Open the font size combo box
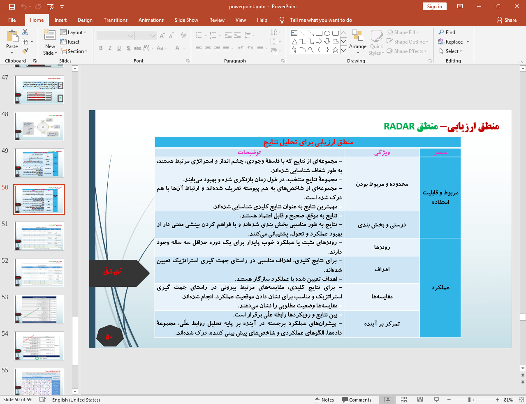The width and height of the screenshot is (526, 404). [146, 36]
